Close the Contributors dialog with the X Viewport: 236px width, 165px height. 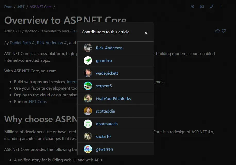(146, 33)
